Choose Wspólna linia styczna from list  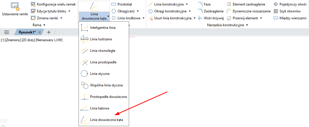(x=104, y=85)
